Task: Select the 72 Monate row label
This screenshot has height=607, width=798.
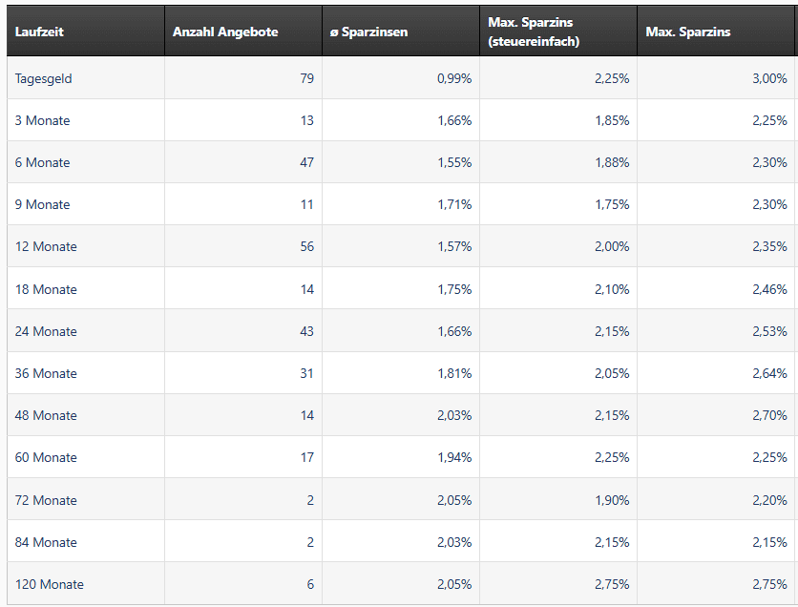Action: point(46,500)
